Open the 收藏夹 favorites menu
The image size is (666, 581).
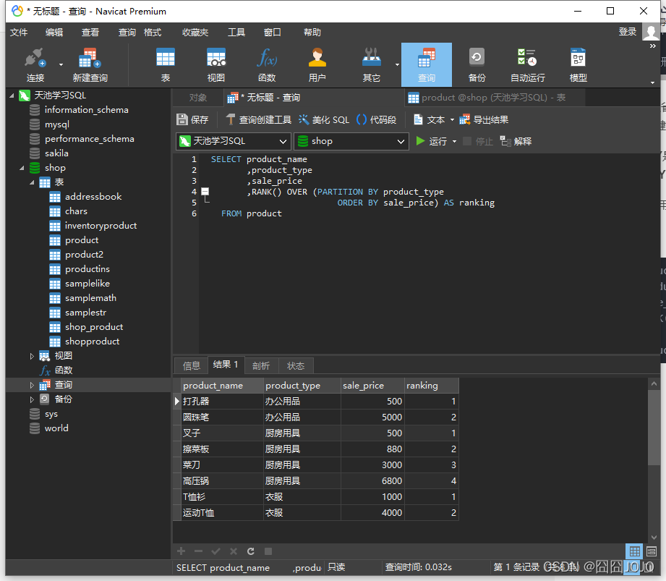pos(195,33)
